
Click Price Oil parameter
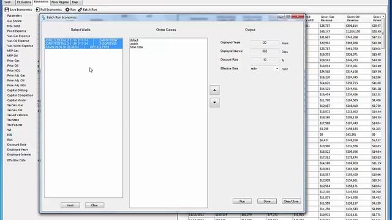click(x=13, y=65)
